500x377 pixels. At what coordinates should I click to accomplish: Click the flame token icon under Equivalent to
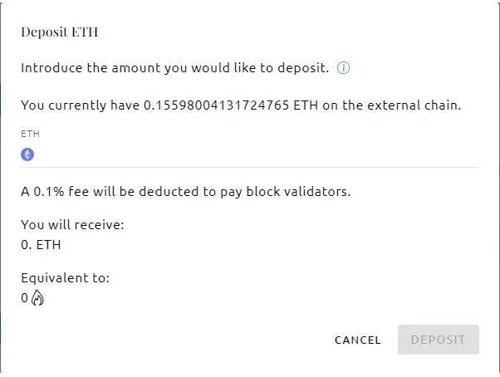[37, 297]
